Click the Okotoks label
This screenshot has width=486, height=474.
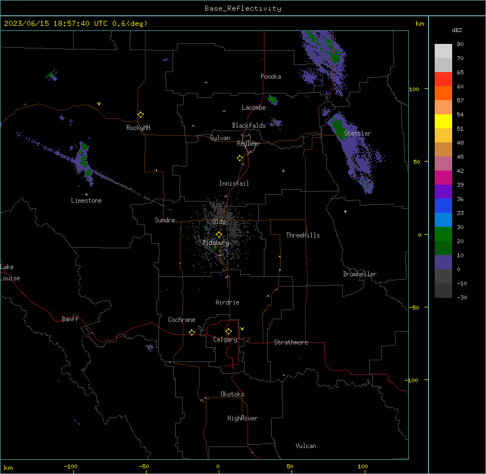tap(232, 394)
